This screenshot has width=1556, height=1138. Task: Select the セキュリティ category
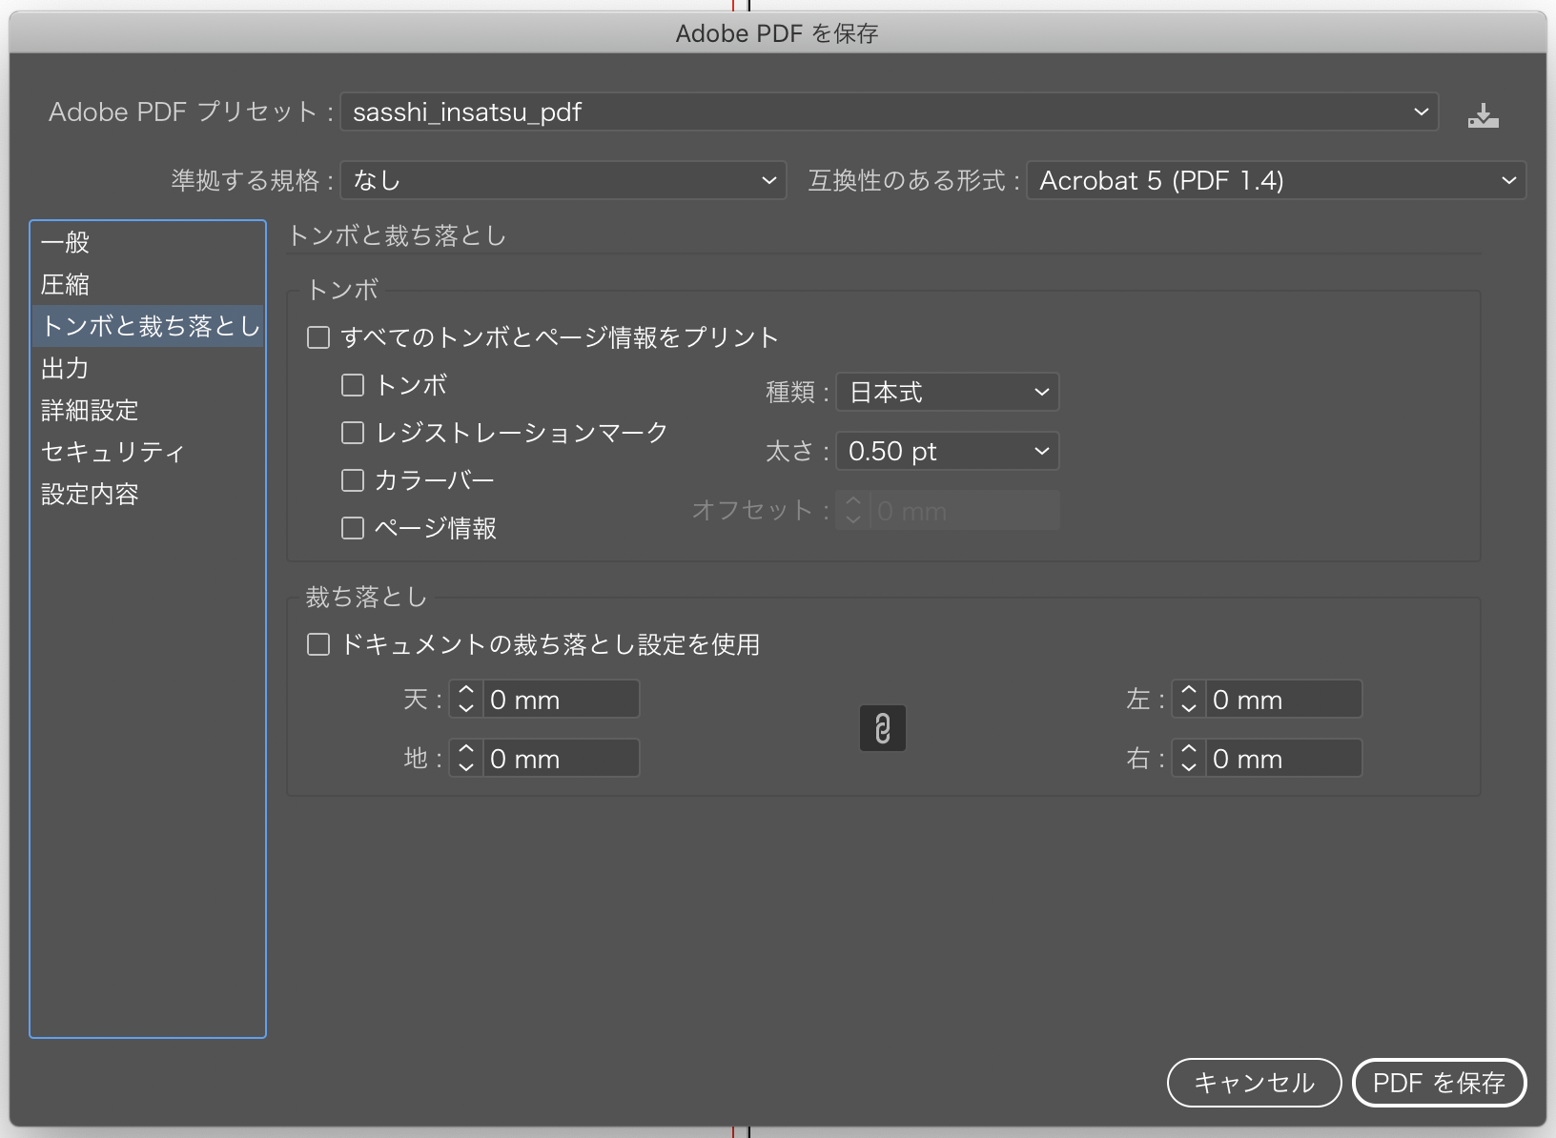pyautogui.click(x=148, y=452)
